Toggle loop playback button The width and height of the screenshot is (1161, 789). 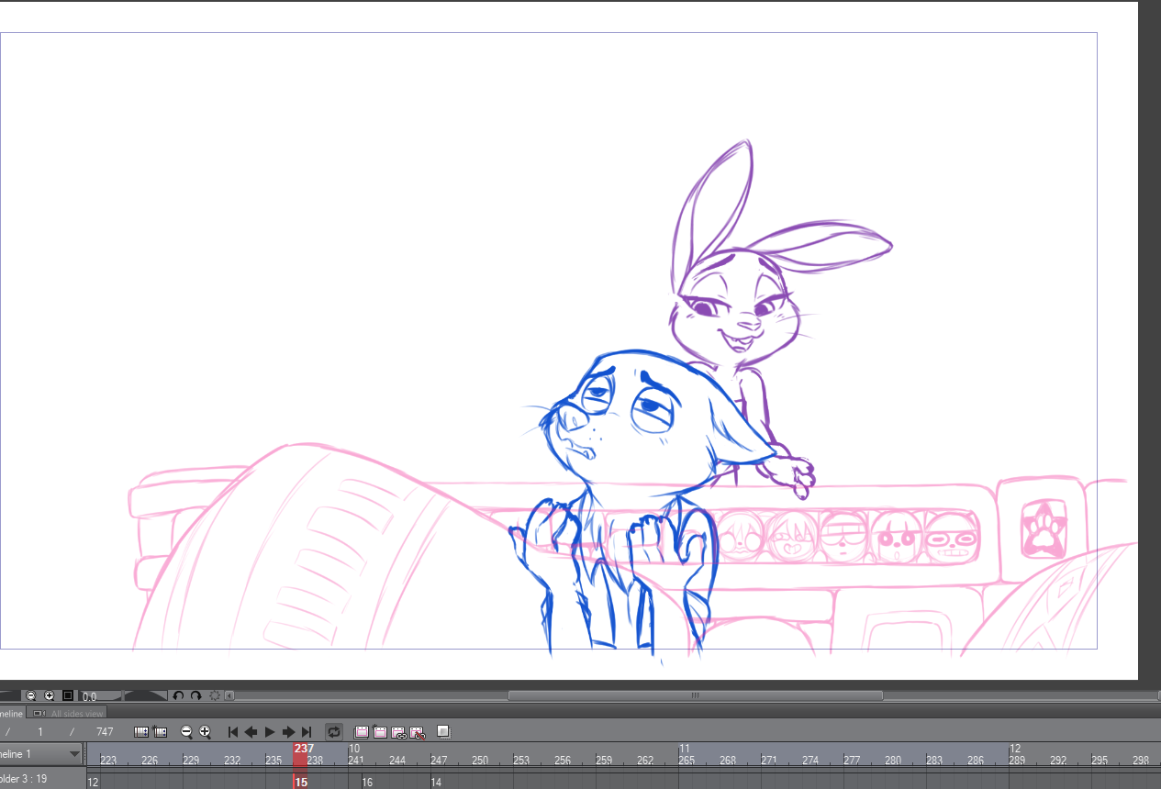point(334,732)
